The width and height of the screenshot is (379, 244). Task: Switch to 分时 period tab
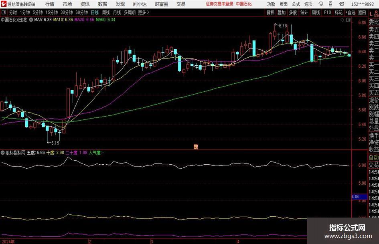click(x=13, y=12)
